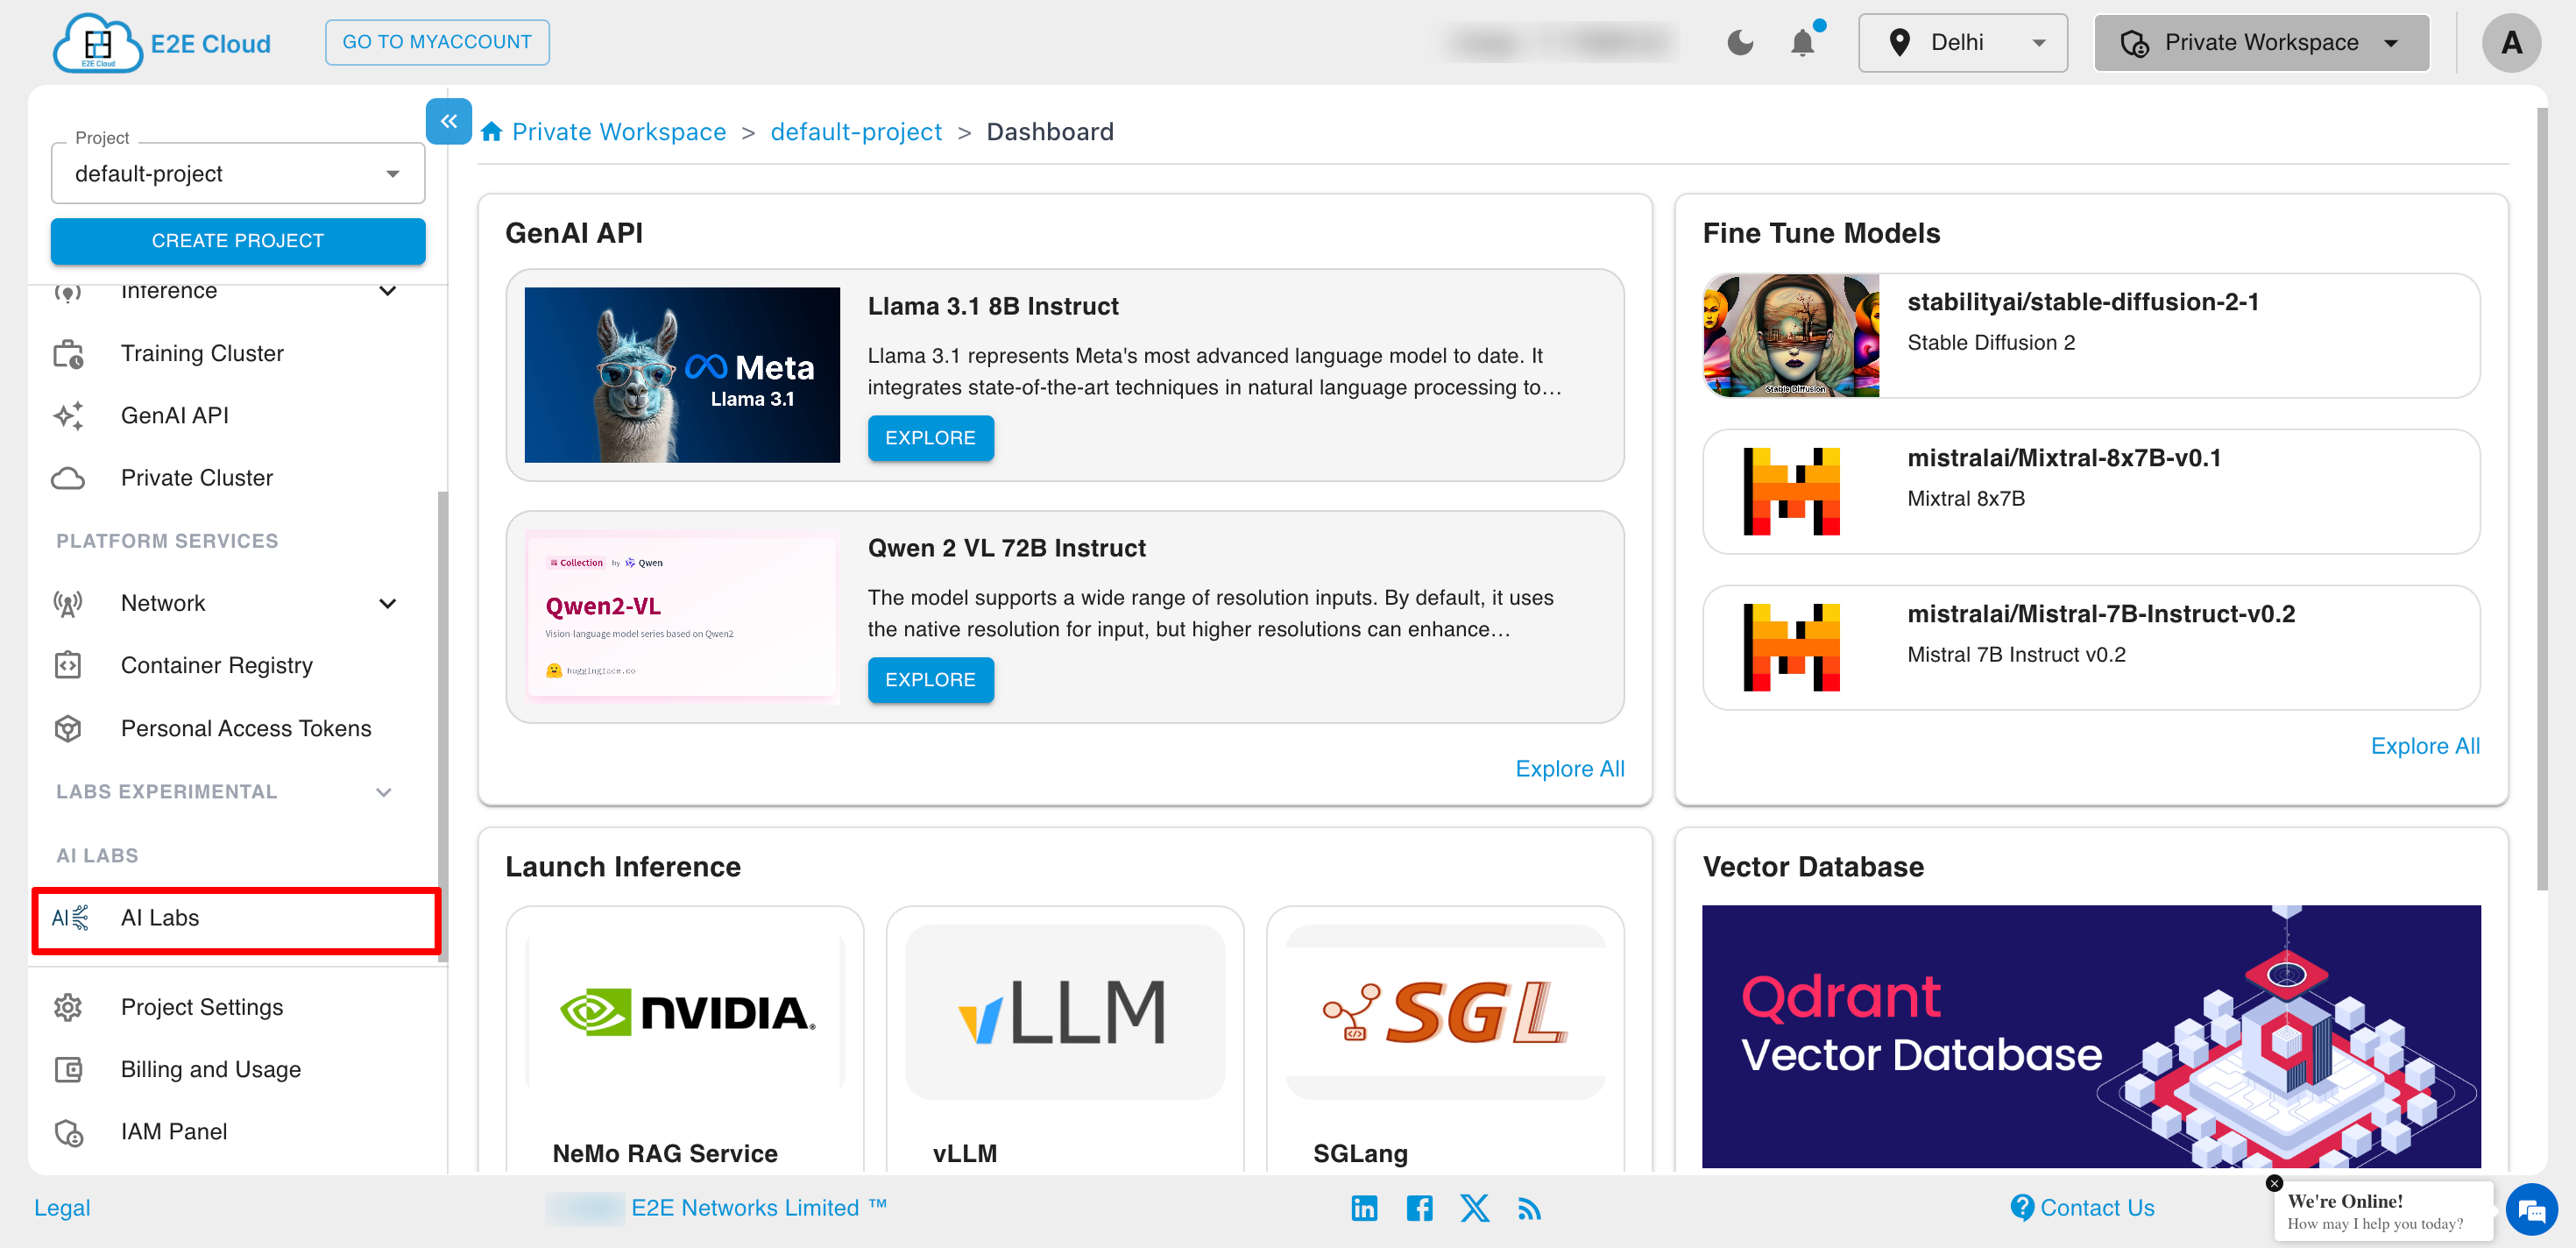Open mistralai/Mistral-7B-Instruct-v0.2 model
2576x1248 pixels.
[x=2091, y=647]
